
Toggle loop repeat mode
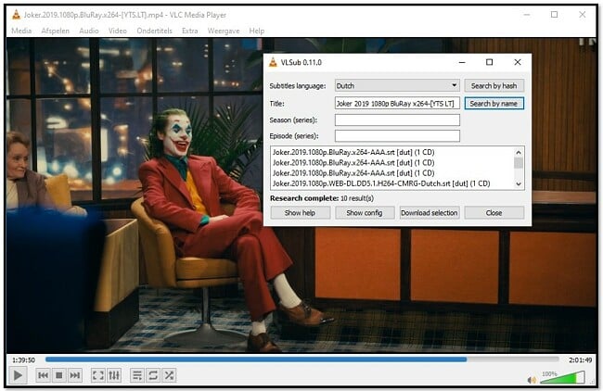(153, 375)
